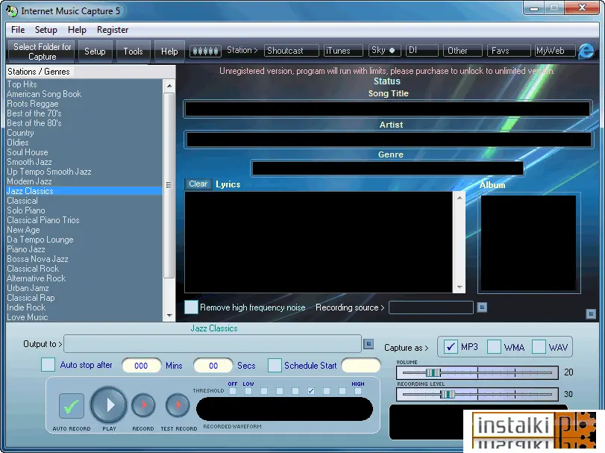This screenshot has width=605, height=453.
Task: Open the File menu
Action: 18,30
